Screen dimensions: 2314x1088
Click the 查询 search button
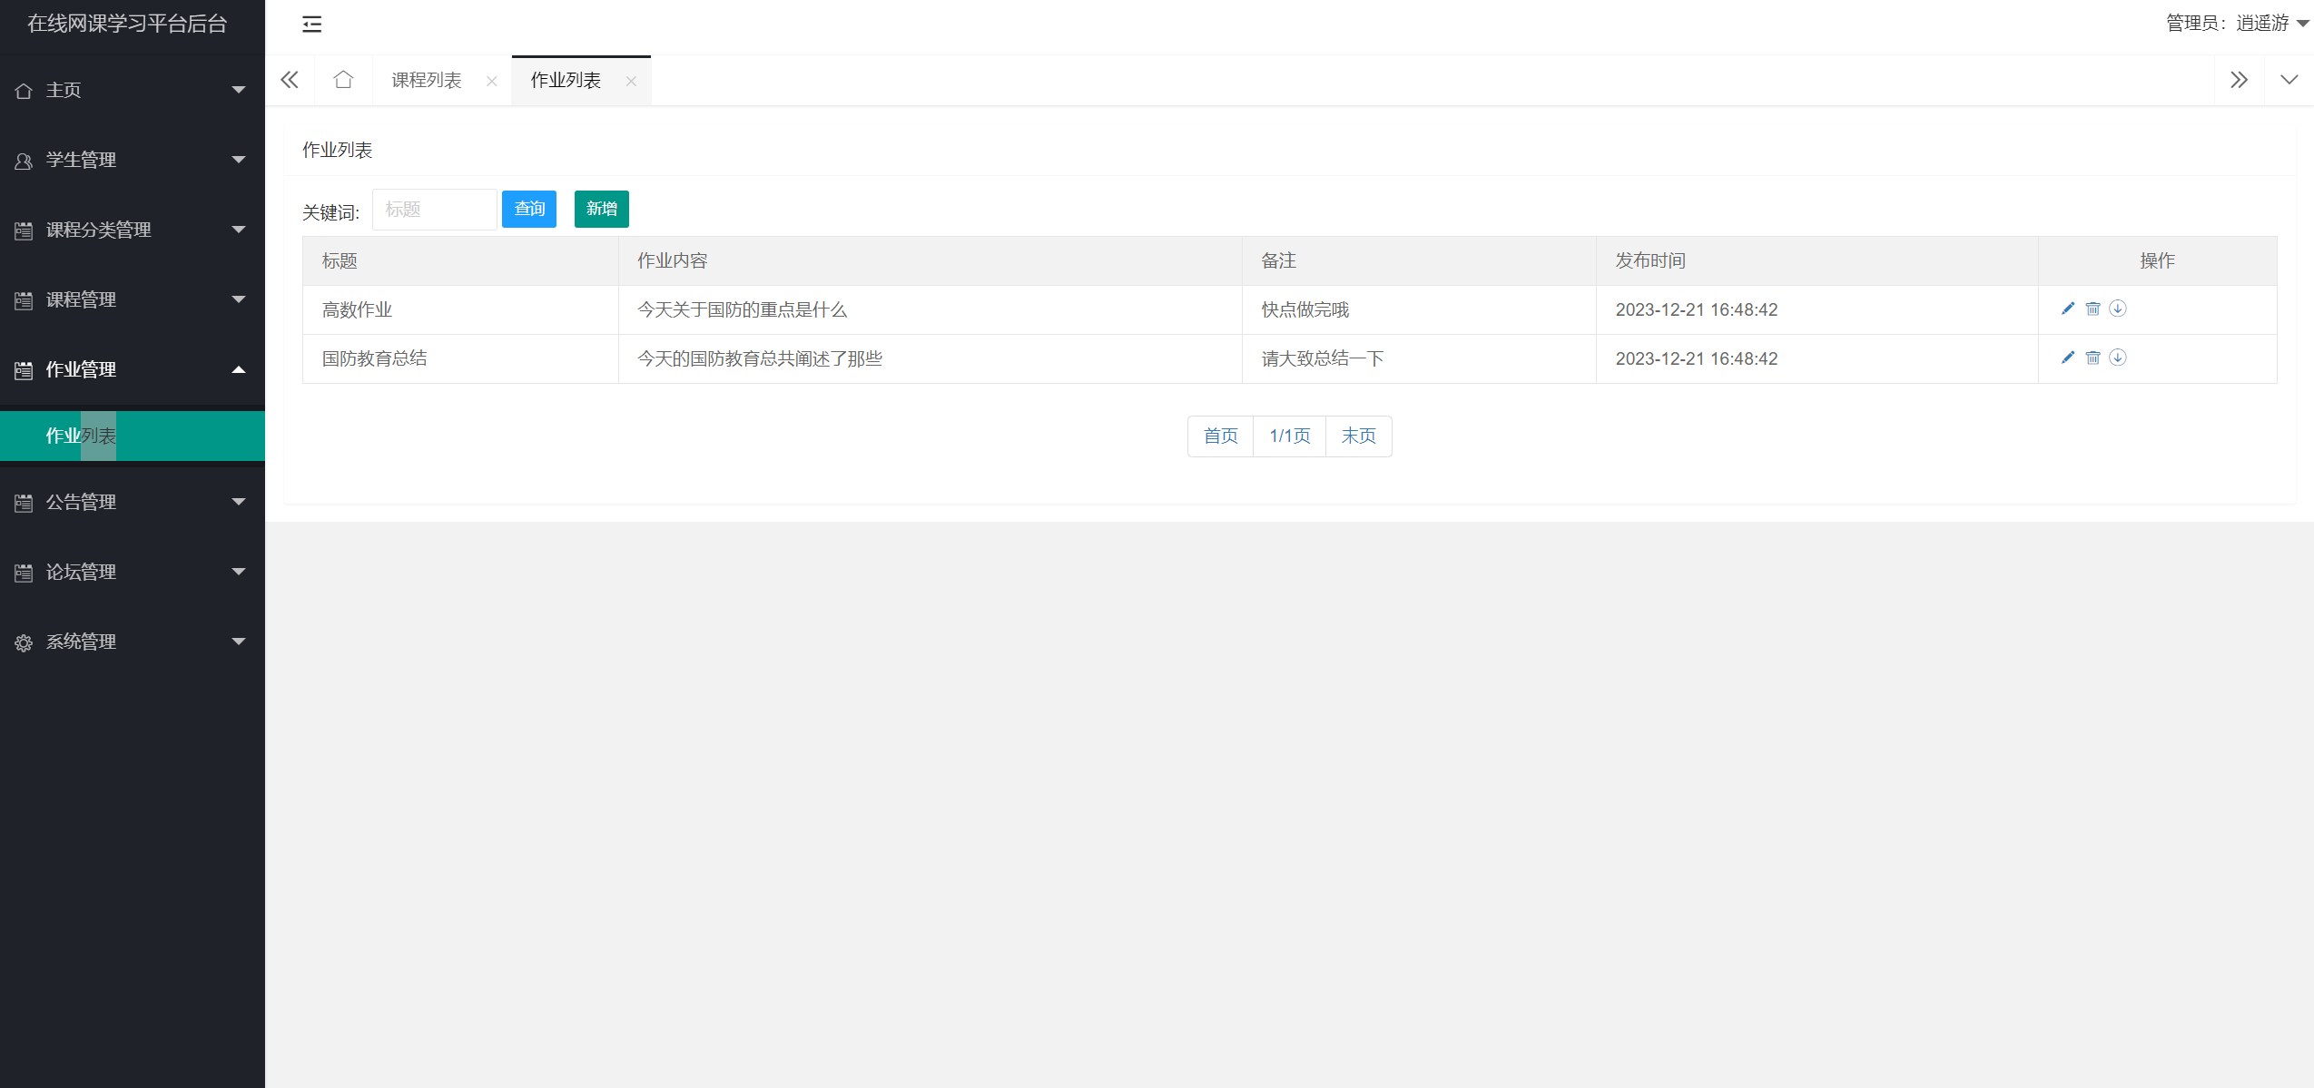pyautogui.click(x=528, y=209)
